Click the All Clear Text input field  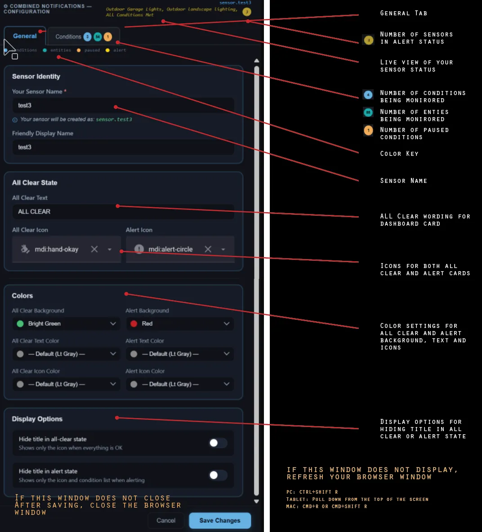click(x=123, y=212)
